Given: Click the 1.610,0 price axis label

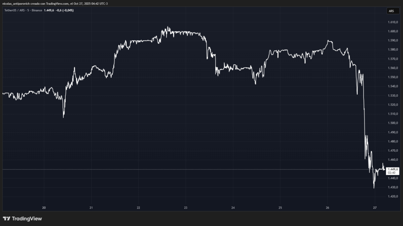Looking at the screenshot, I should click(x=392, y=22).
